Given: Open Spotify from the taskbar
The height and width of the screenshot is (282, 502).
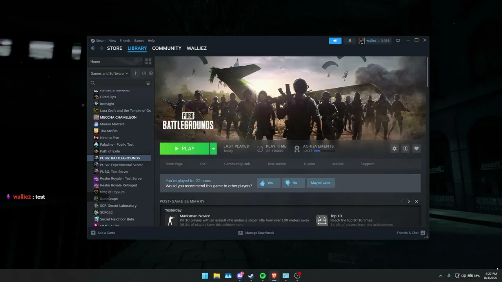Looking at the screenshot, I should pyautogui.click(x=263, y=276).
